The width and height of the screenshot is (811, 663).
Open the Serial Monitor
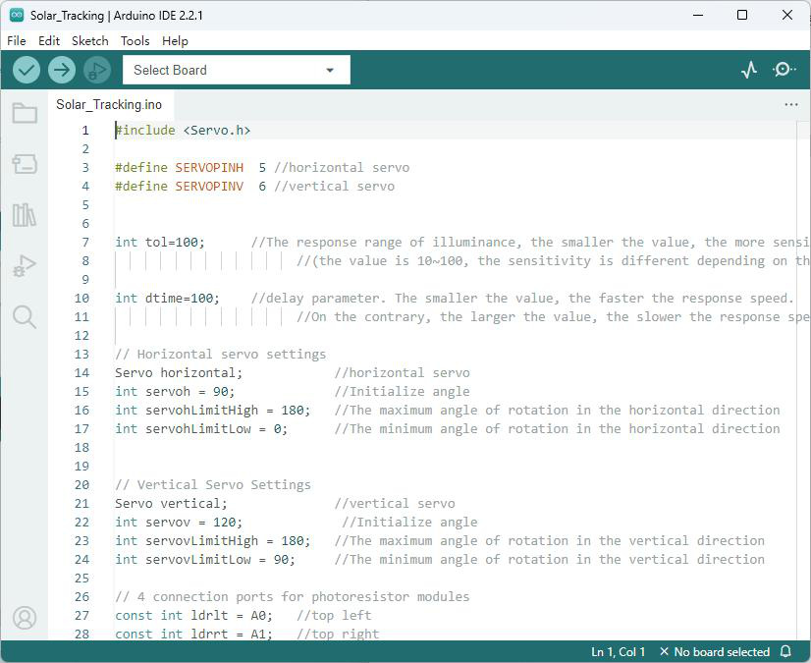click(x=784, y=70)
